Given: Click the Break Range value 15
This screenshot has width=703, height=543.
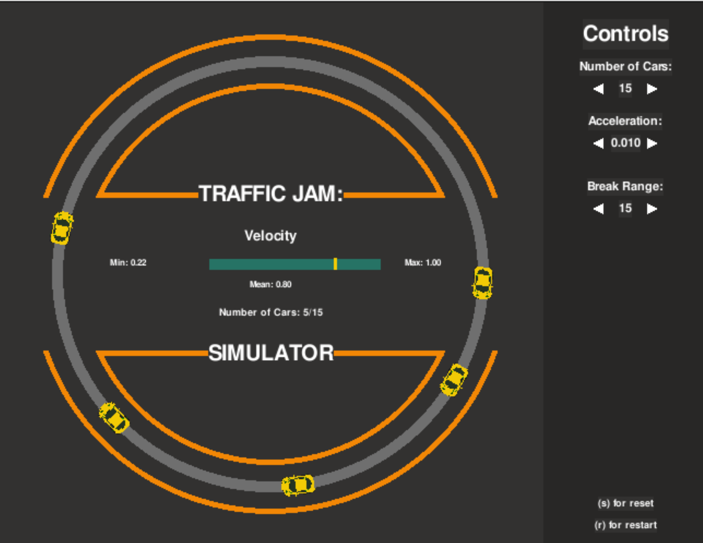Looking at the screenshot, I should 625,208.
